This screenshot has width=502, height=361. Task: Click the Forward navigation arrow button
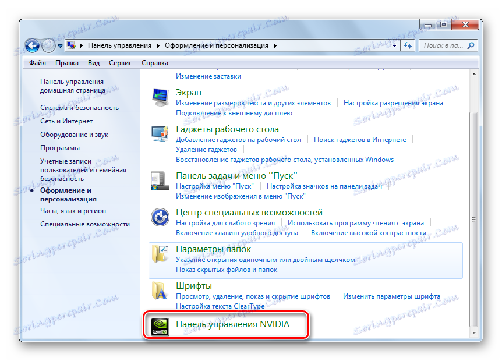[x=48, y=45]
